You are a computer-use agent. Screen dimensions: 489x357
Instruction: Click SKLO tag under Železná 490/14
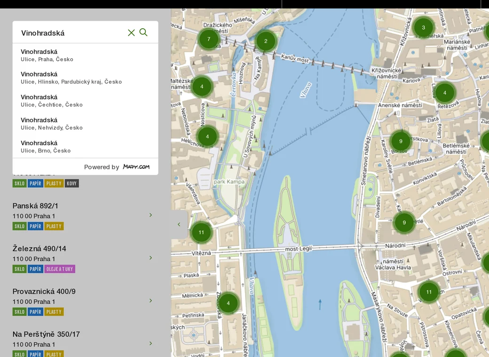(19, 269)
